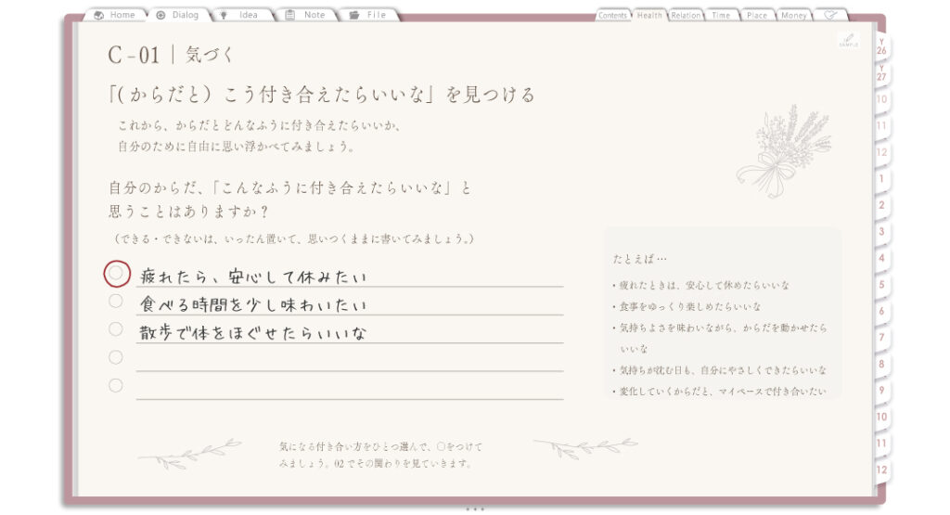Open the Place section tab
The image size is (950, 515).
(757, 15)
